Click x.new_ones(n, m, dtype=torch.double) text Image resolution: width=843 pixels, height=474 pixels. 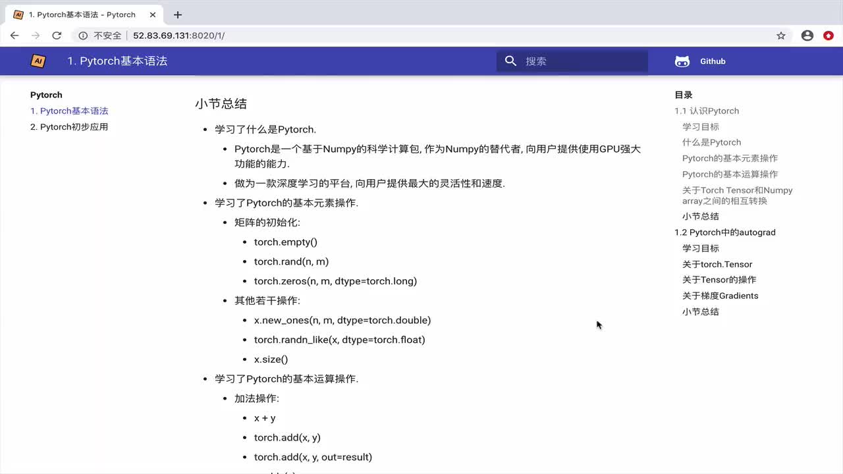coord(342,321)
